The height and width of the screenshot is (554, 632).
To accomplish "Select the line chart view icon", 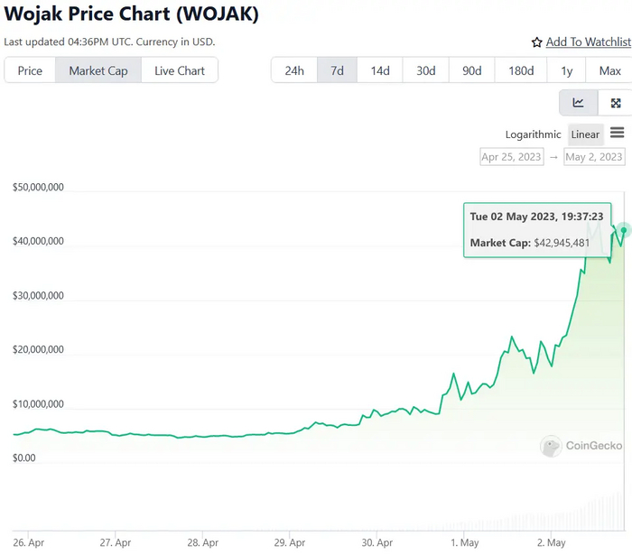I will tap(578, 103).
